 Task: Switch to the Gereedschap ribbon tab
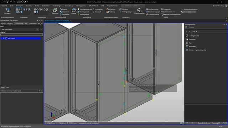(69, 6)
